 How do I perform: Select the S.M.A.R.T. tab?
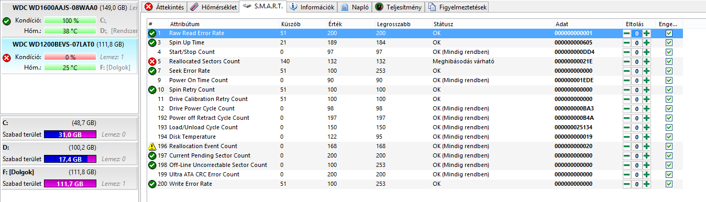263,7
